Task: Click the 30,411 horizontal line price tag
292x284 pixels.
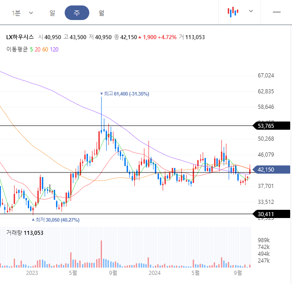Action: click(272, 214)
